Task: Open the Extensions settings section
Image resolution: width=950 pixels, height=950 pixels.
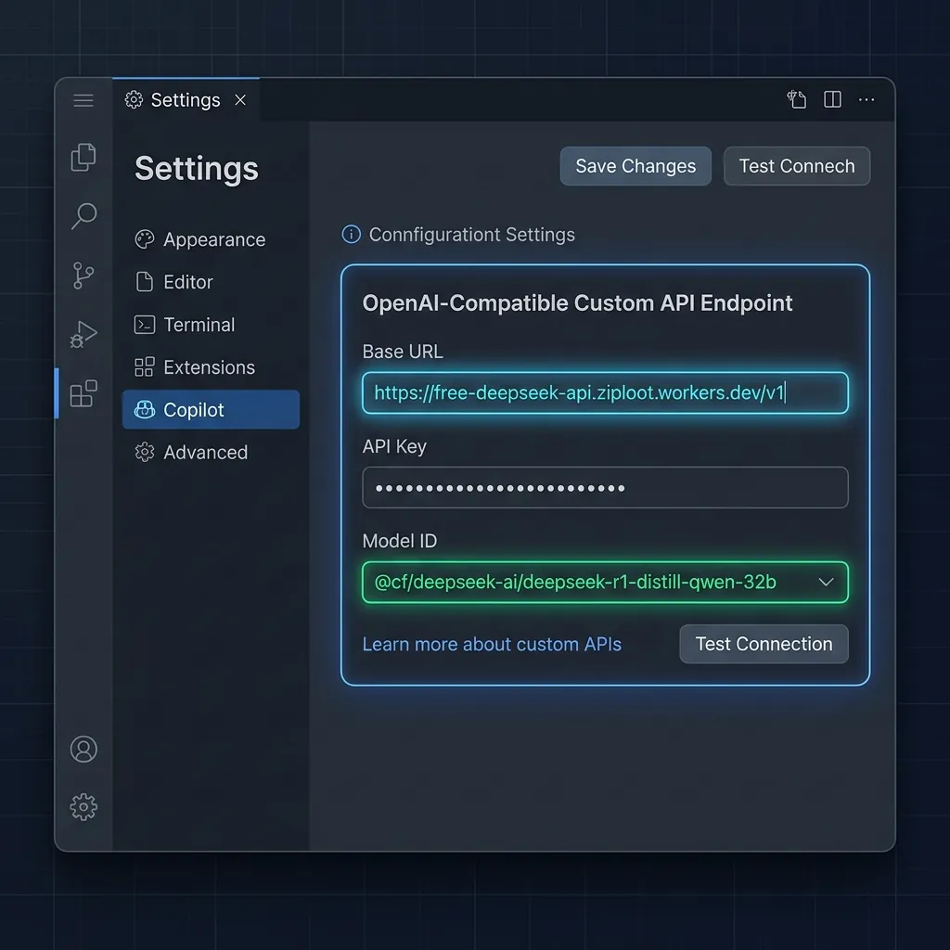Action: click(x=211, y=367)
